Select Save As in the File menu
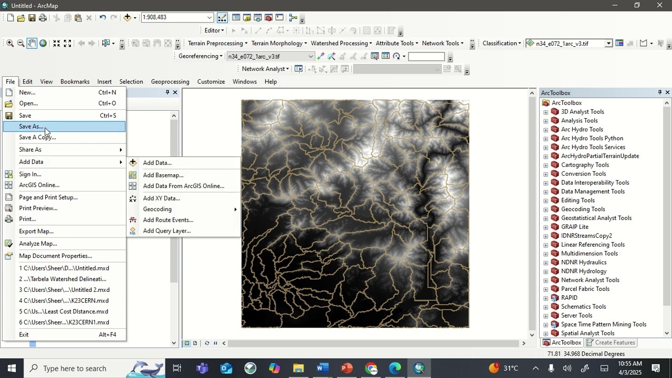 [64, 127]
